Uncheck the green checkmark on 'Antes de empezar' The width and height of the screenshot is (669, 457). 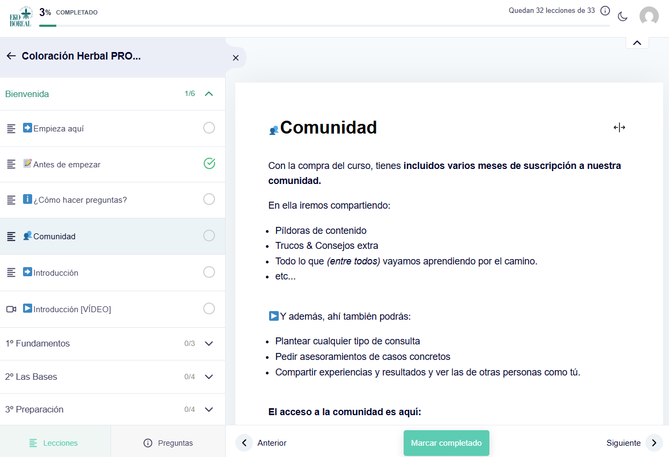pyautogui.click(x=209, y=164)
